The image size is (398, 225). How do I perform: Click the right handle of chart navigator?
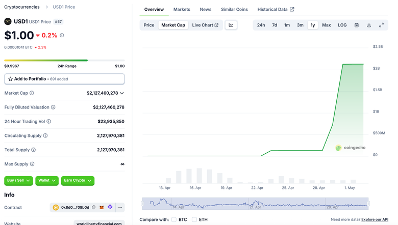click(368, 204)
